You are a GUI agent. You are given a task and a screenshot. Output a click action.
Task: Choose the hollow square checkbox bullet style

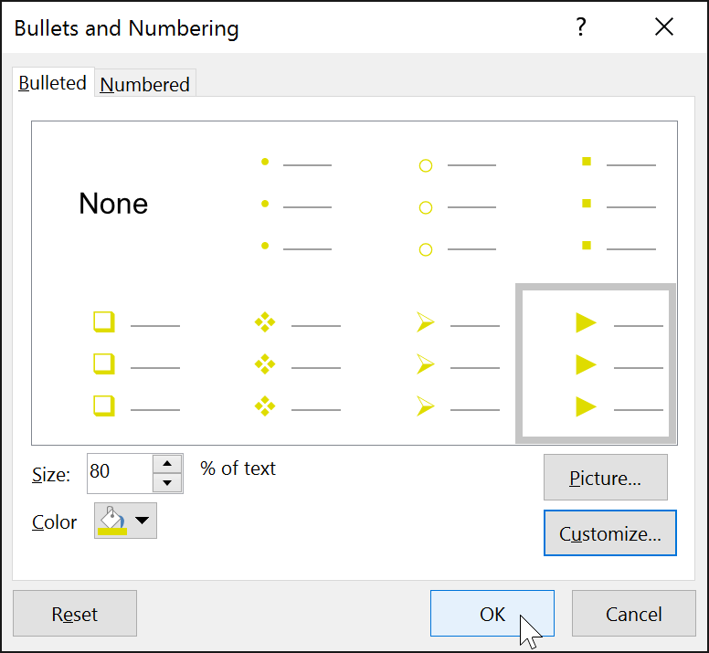(x=136, y=364)
